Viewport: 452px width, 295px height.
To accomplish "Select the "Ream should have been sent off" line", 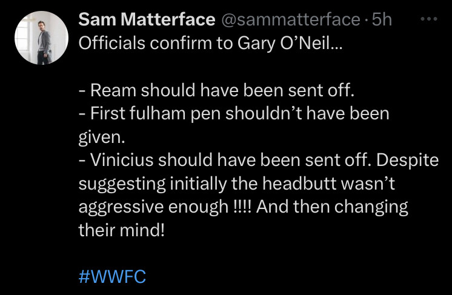I will 216,90.
